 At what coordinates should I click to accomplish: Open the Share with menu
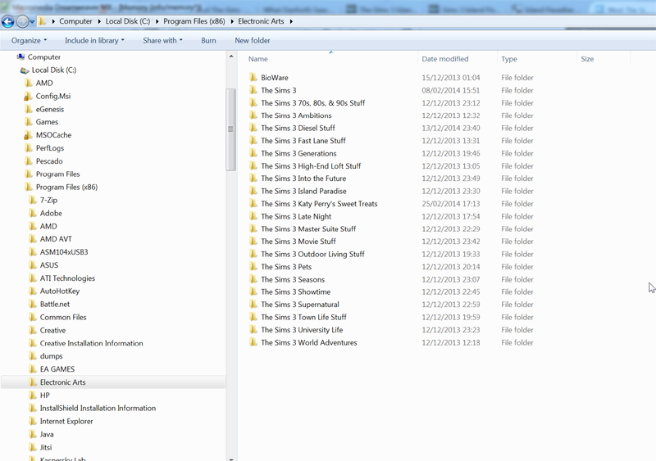(x=162, y=41)
